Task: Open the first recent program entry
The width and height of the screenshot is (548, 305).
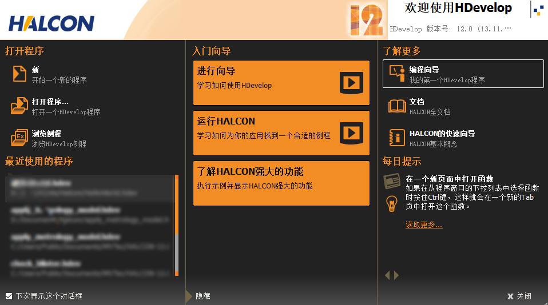Action: 89,188
